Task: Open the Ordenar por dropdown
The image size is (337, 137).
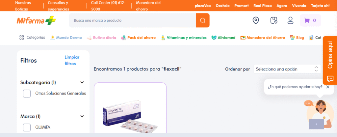Action: (287, 69)
